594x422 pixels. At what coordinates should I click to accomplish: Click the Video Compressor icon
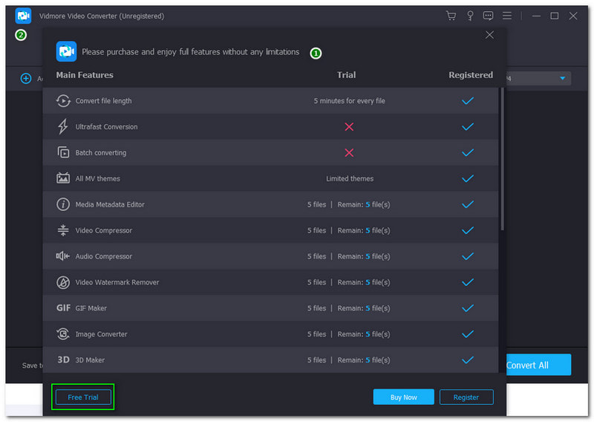coord(63,230)
